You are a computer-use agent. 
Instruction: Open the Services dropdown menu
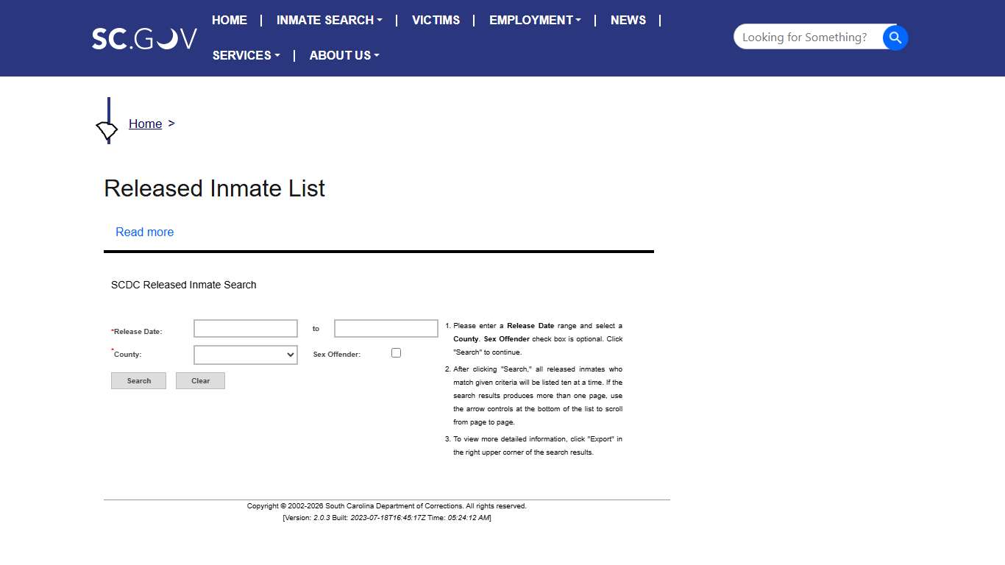point(246,55)
